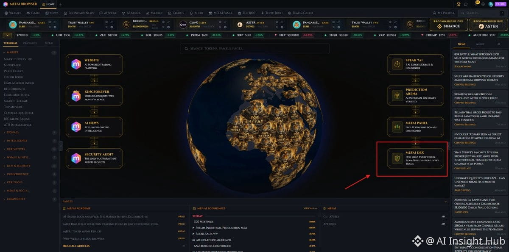Open the Website globe icon in the navigation bar

pos(6,13)
